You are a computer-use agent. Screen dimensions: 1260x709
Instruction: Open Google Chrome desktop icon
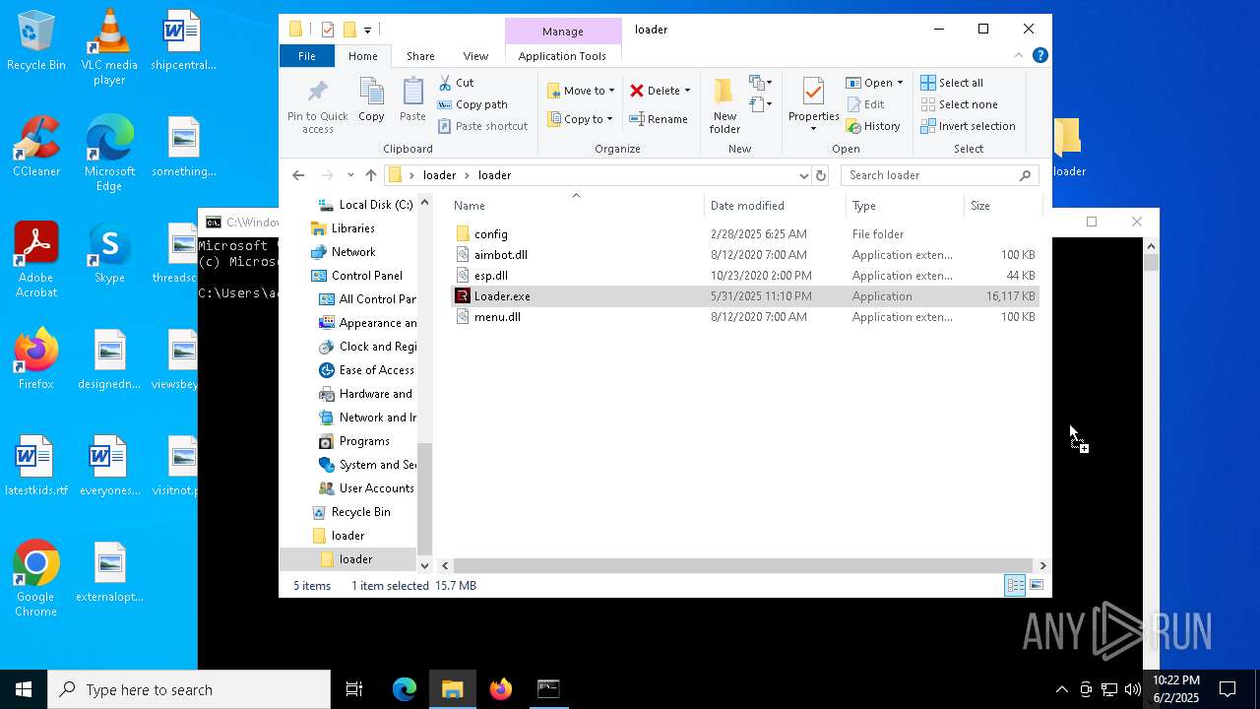tap(36, 579)
